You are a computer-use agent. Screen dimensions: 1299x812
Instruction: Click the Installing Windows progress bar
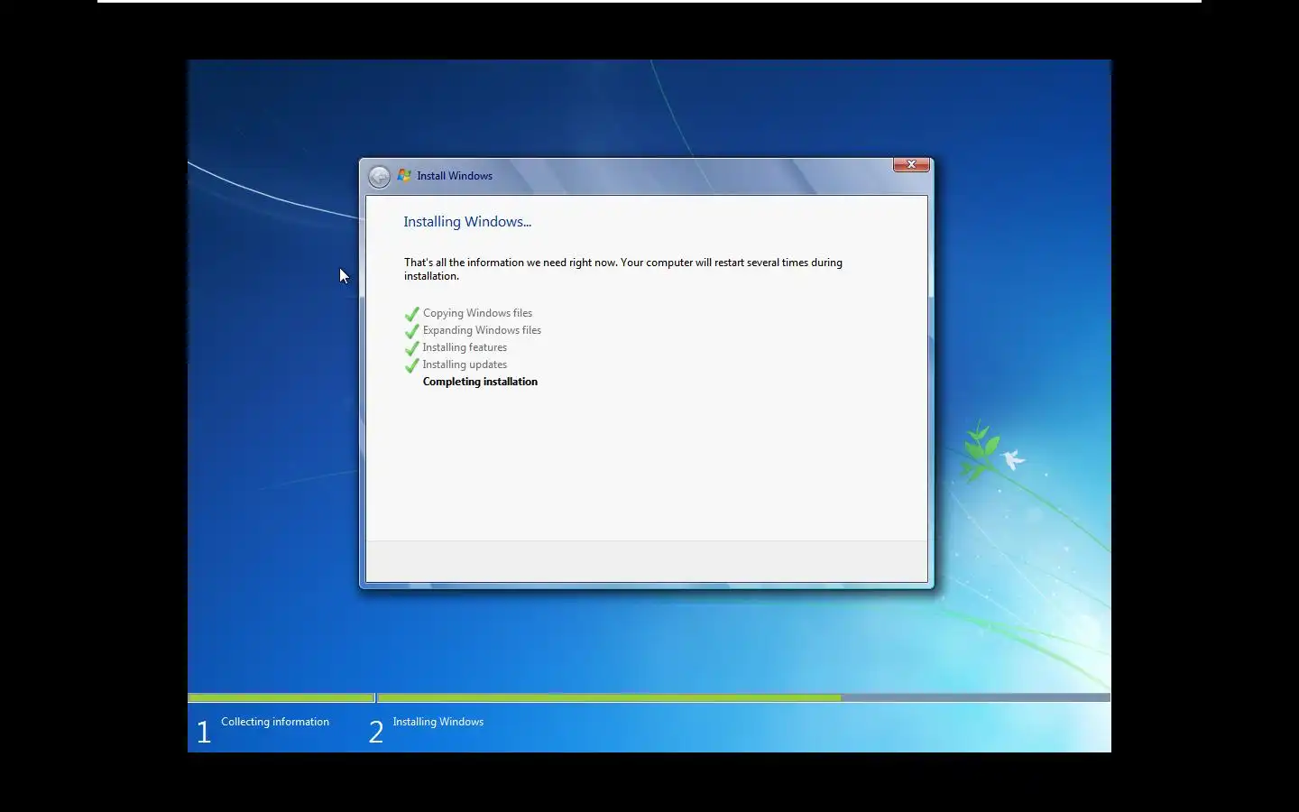[x=744, y=697]
